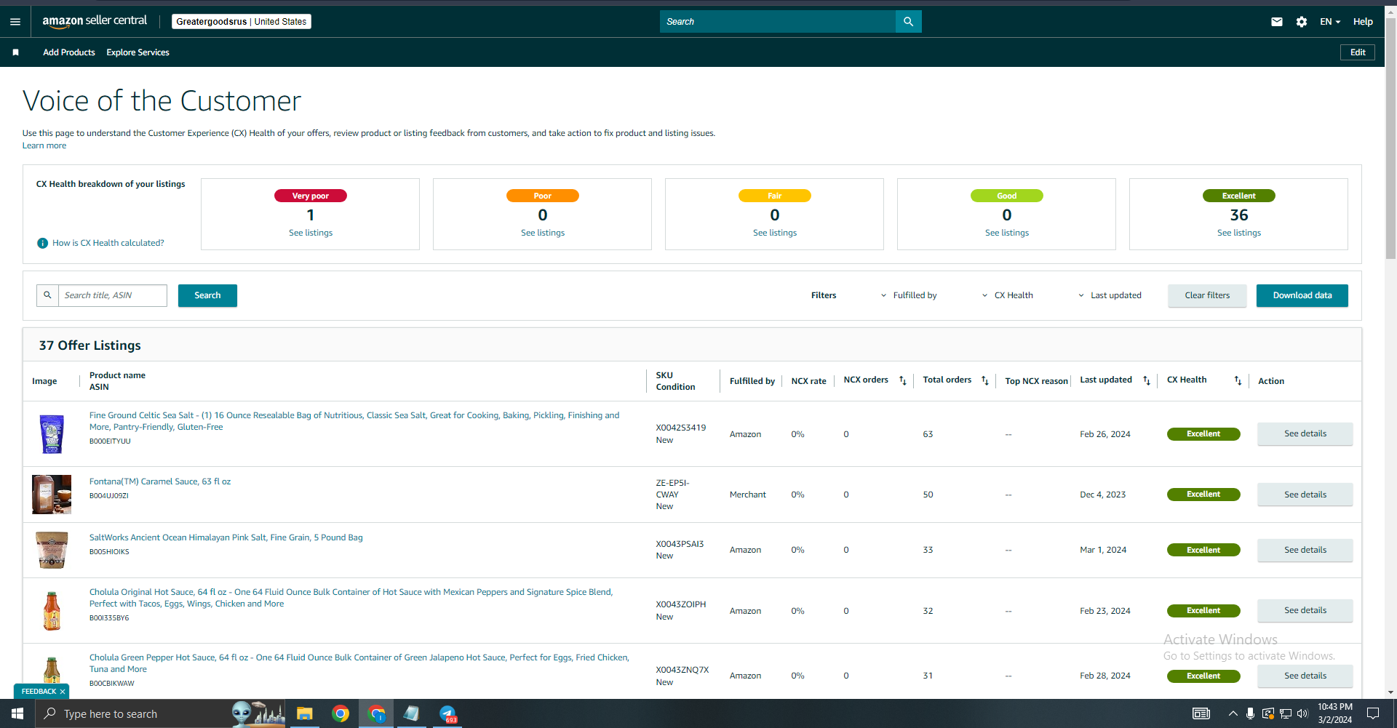Open the Celtic Sea Salt product thumbnail
The width and height of the screenshot is (1397, 728).
pyautogui.click(x=52, y=434)
